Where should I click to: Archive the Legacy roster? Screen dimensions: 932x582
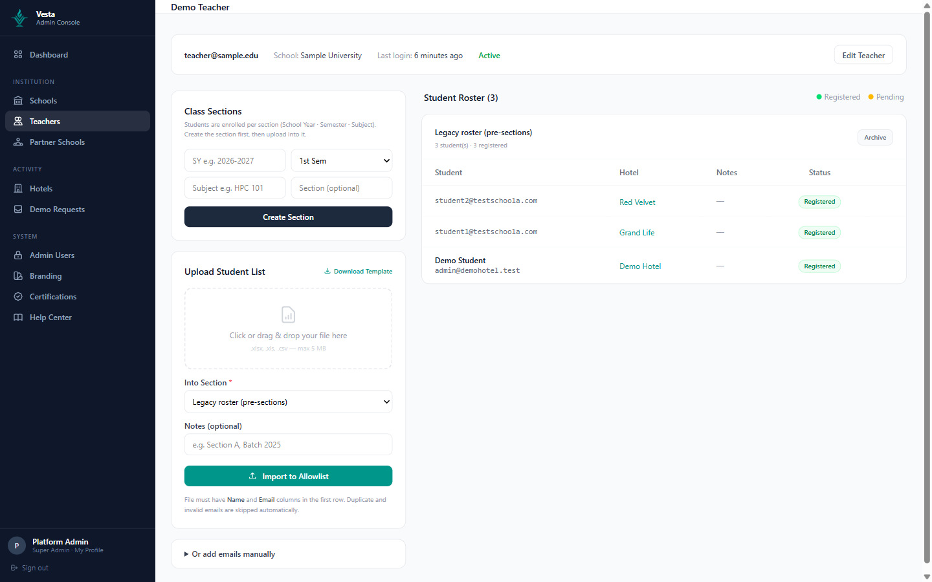(875, 138)
